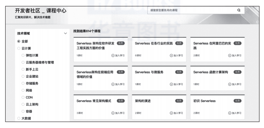
Task: Select the 容器 radio option
Action: [23, 111]
